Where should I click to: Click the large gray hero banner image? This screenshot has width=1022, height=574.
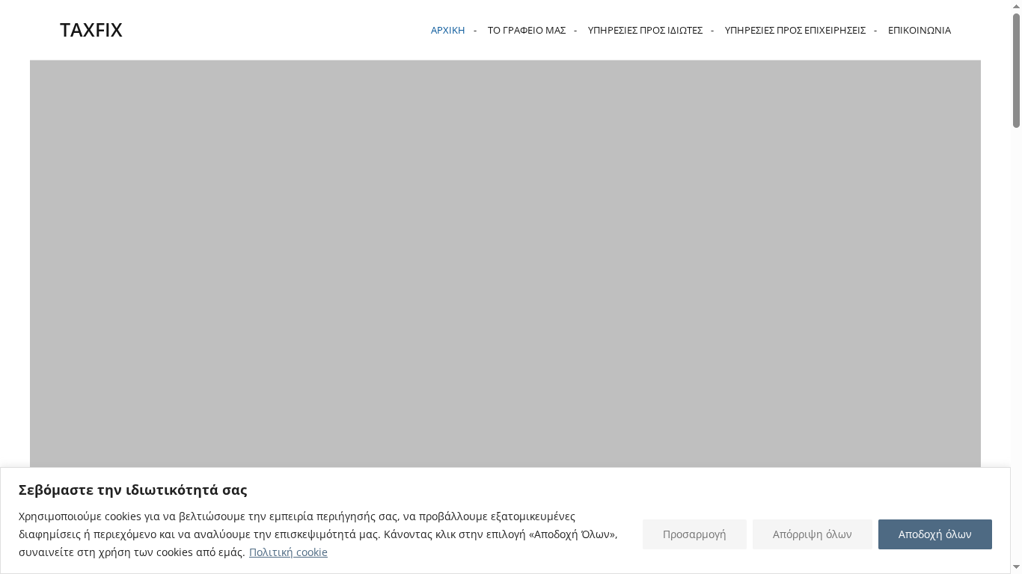click(x=505, y=262)
